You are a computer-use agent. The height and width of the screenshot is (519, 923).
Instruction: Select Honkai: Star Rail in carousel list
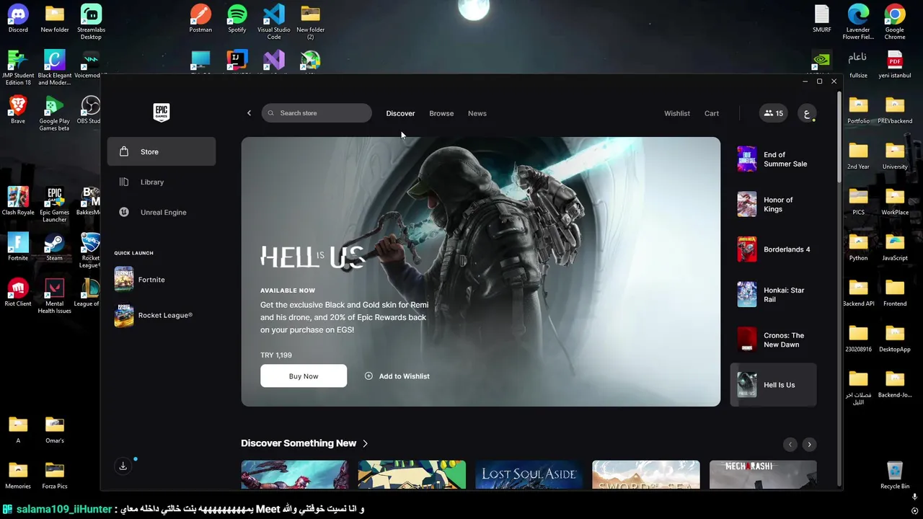click(773, 295)
